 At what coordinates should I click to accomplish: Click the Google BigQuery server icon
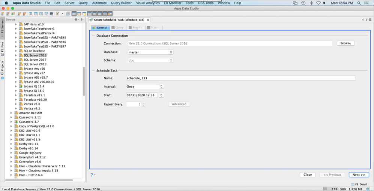[16, 153]
